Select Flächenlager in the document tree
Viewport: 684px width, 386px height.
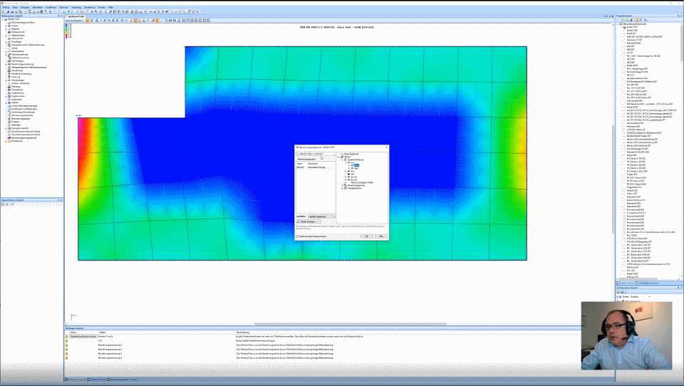17,61
